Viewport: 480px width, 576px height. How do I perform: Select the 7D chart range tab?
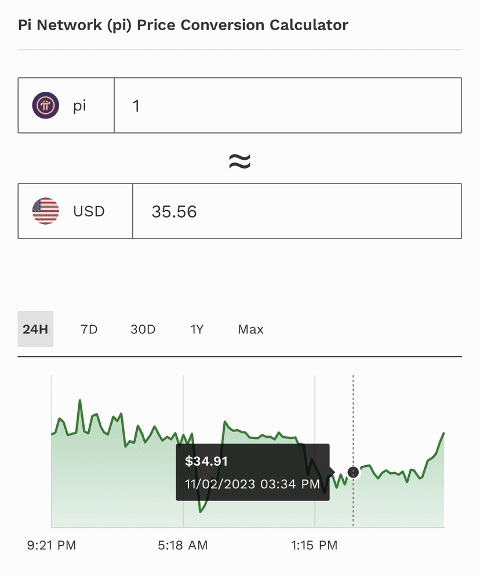click(89, 329)
